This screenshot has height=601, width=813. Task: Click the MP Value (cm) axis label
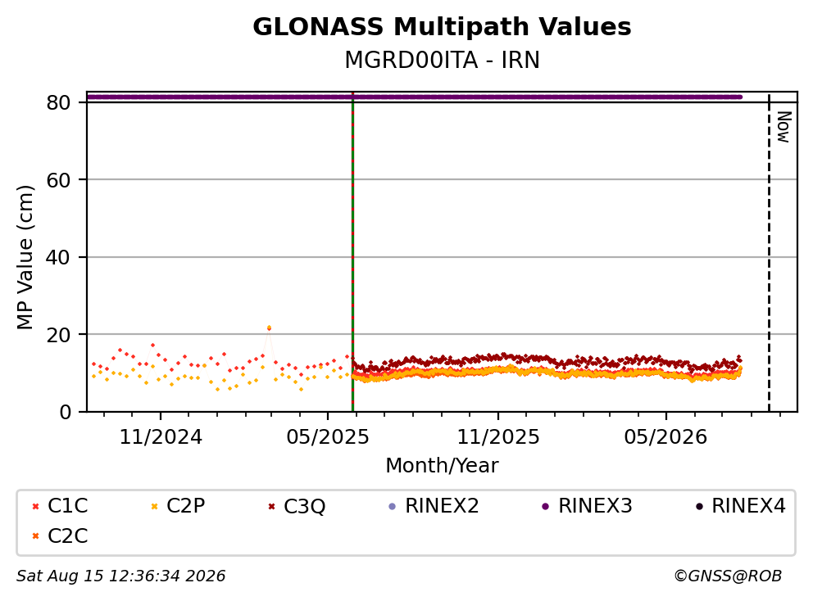tap(25, 257)
